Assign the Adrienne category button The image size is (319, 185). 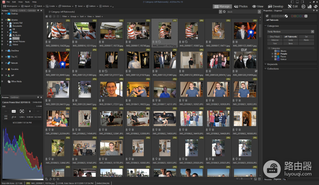[x=275, y=40]
